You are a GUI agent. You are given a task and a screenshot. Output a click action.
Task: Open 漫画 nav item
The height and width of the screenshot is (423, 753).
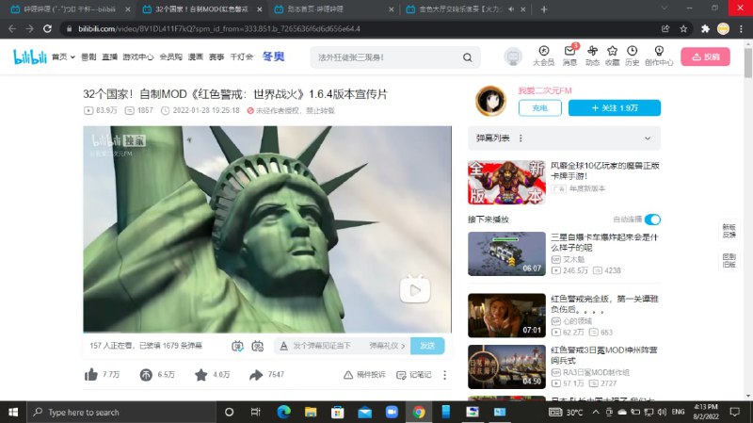coord(196,57)
